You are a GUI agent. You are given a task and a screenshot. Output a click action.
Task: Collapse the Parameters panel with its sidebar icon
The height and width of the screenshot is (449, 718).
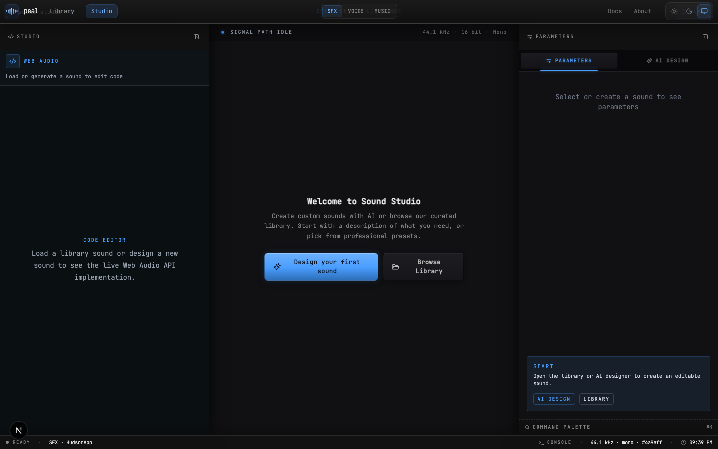coord(705,37)
